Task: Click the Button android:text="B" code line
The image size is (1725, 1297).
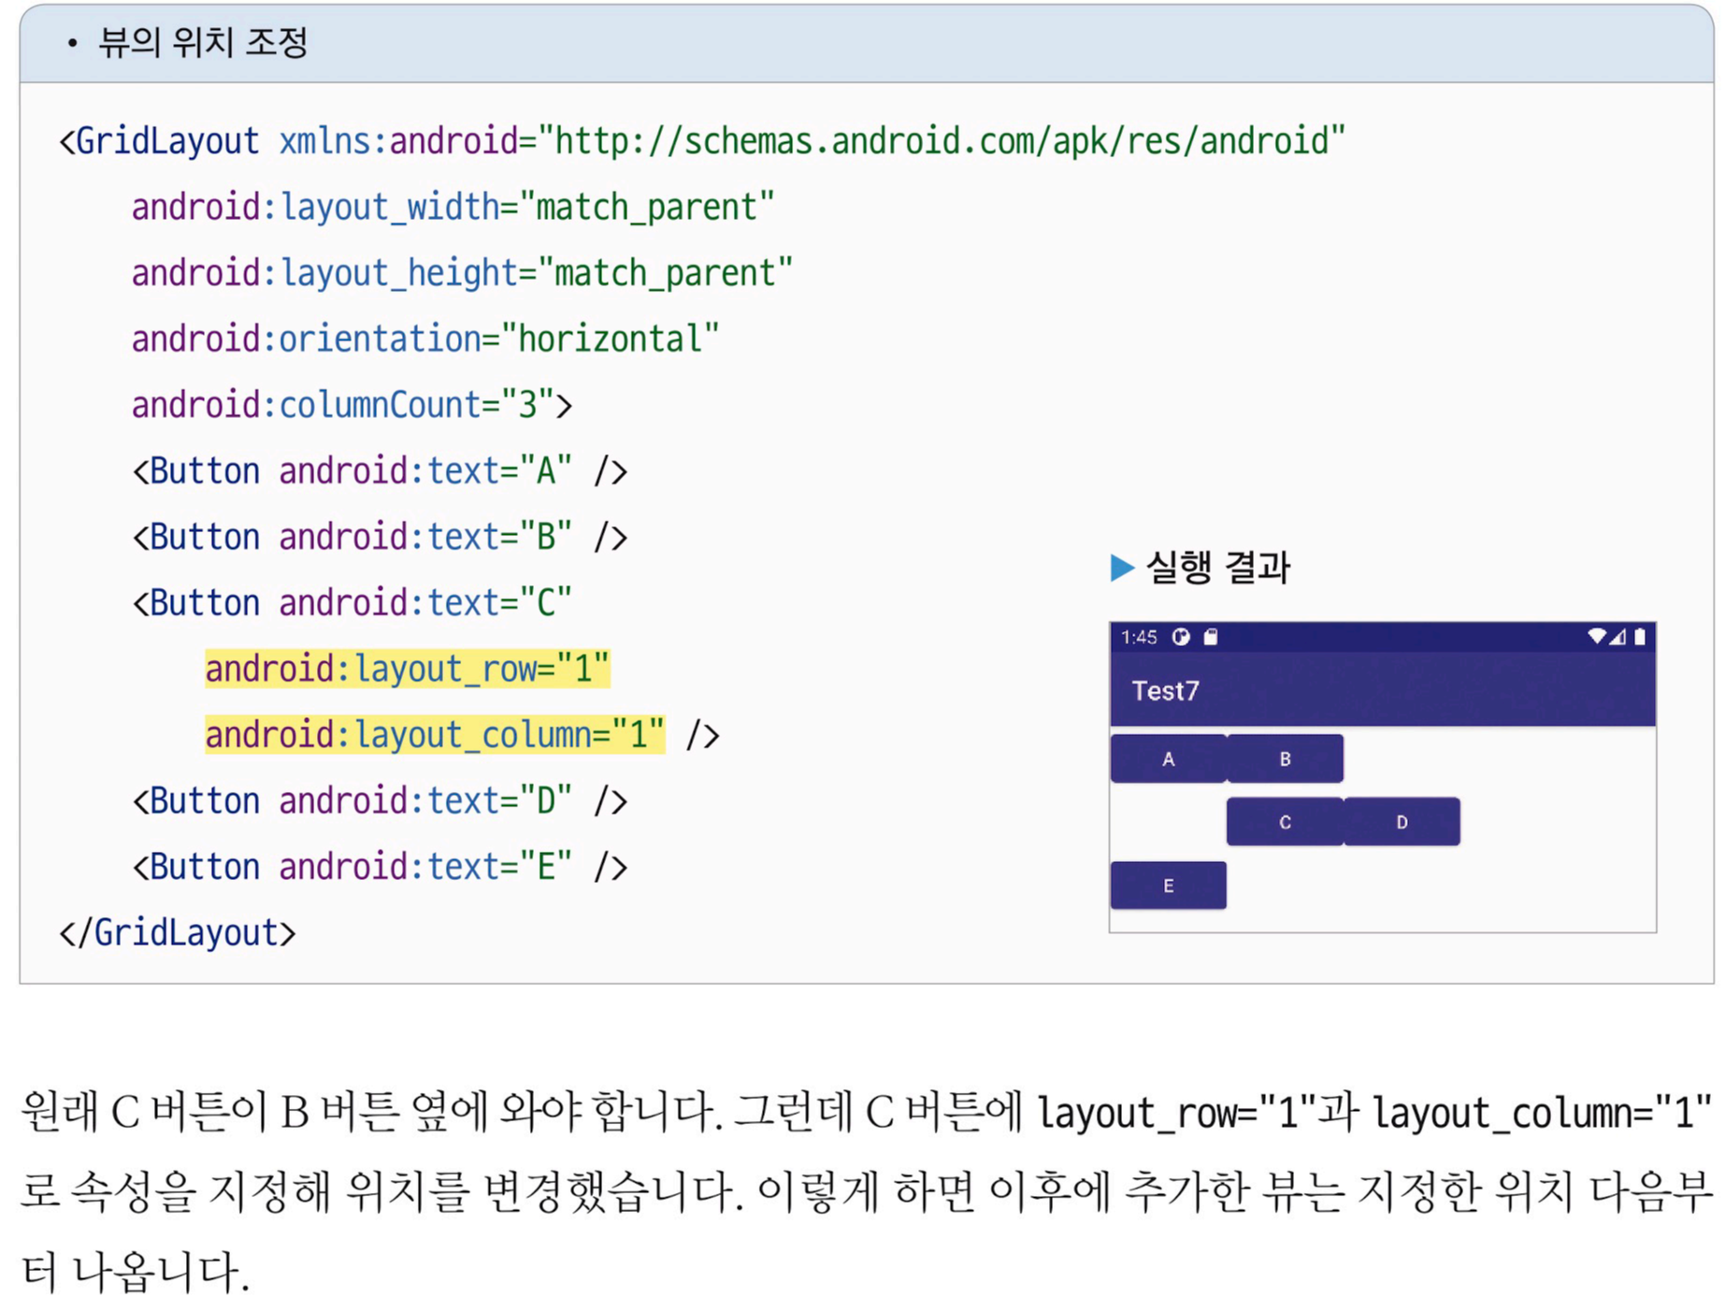Action: pos(380,537)
